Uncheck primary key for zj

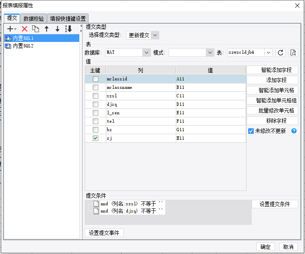click(95, 138)
